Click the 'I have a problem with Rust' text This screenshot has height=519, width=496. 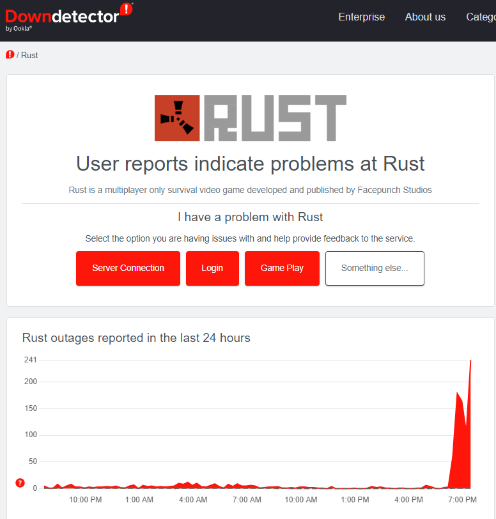coord(251,217)
